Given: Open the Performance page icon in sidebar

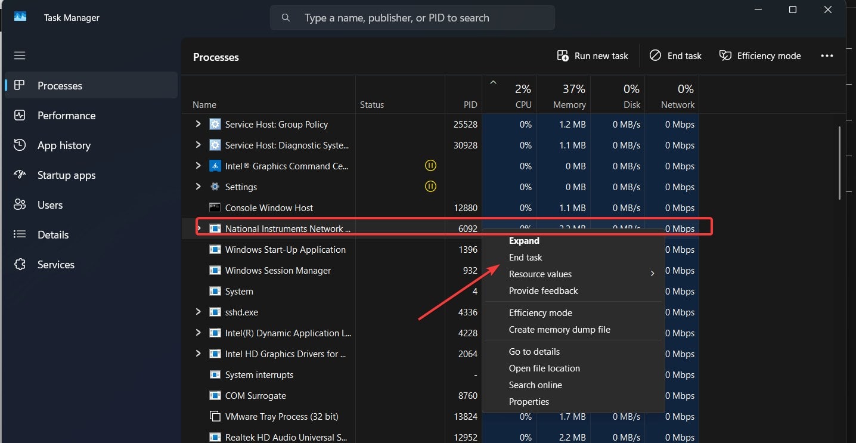Looking at the screenshot, I should coord(20,115).
